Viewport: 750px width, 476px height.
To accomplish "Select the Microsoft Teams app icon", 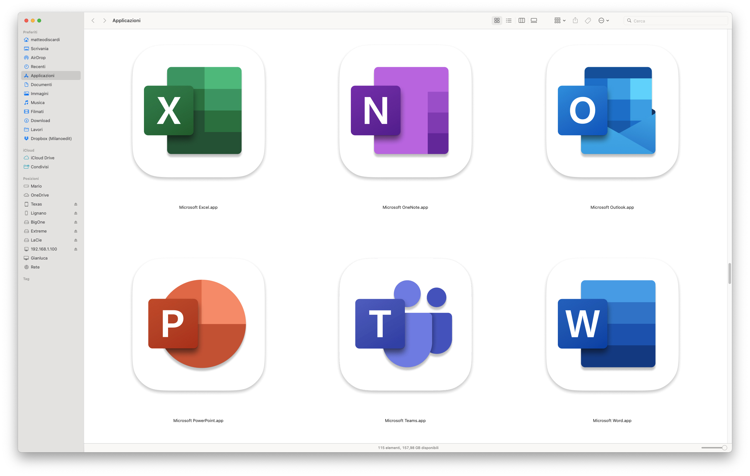I will [405, 324].
